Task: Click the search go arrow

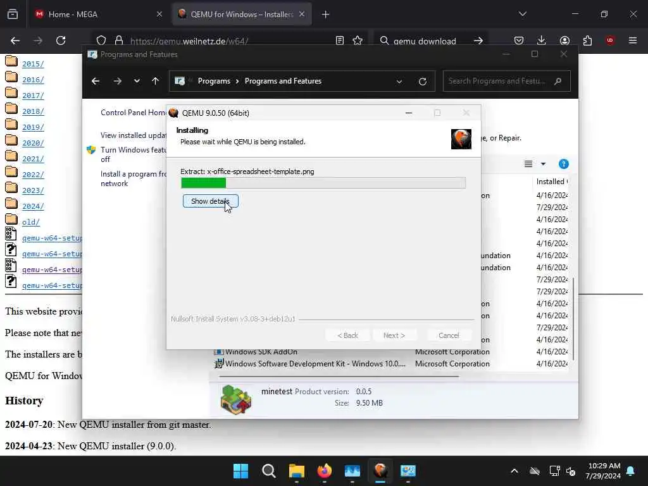Action: click(478, 41)
